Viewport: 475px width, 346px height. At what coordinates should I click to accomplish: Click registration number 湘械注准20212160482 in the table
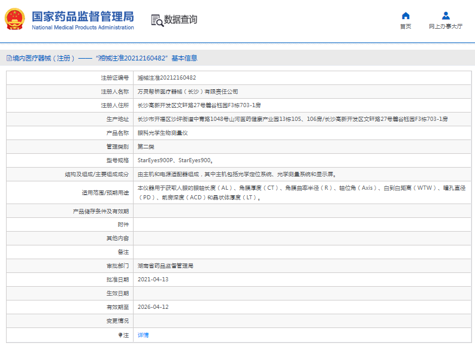[x=167, y=78]
